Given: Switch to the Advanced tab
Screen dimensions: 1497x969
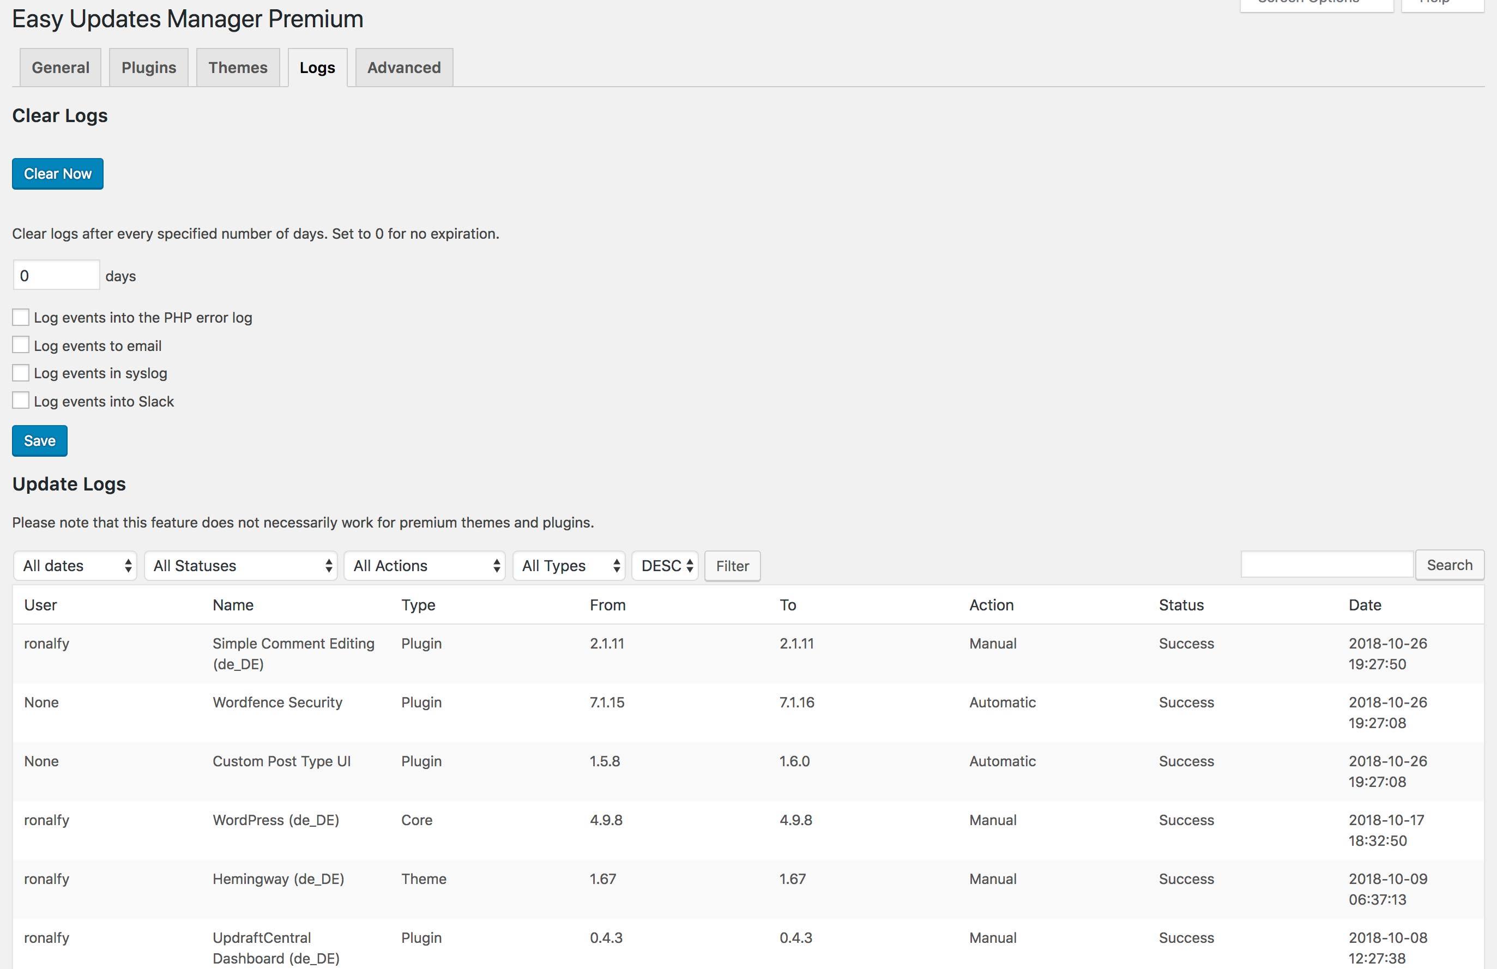Looking at the screenshot, I should click(403, 67).
